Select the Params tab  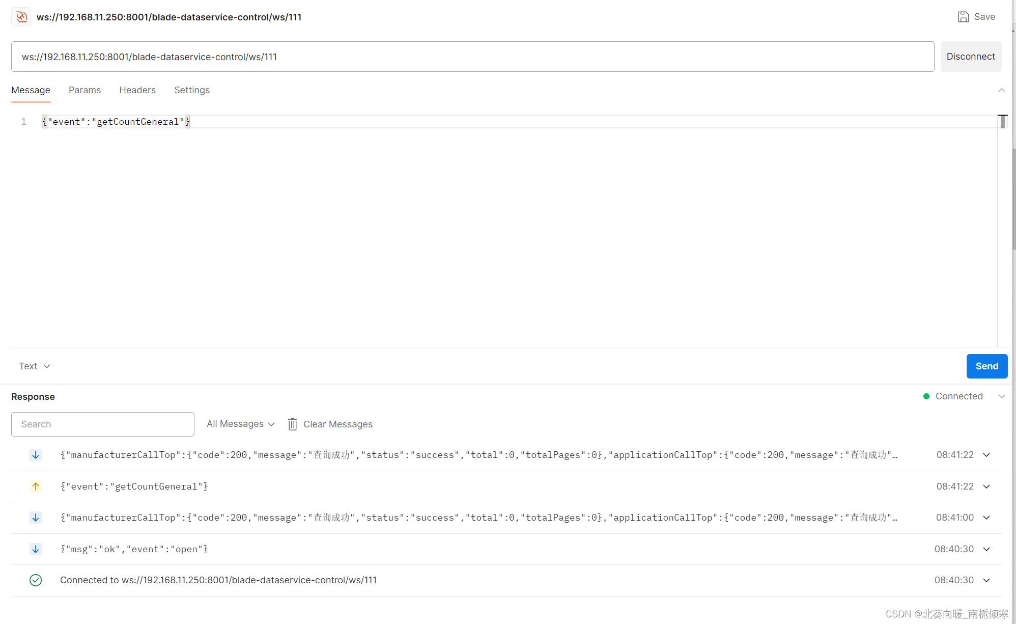84,90
